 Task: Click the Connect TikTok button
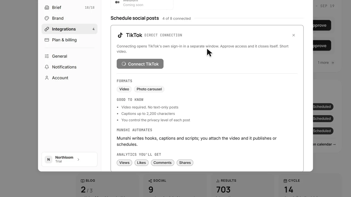click(140, 64)
